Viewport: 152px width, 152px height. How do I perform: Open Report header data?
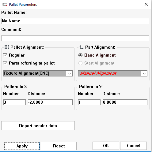click(38, 126)
